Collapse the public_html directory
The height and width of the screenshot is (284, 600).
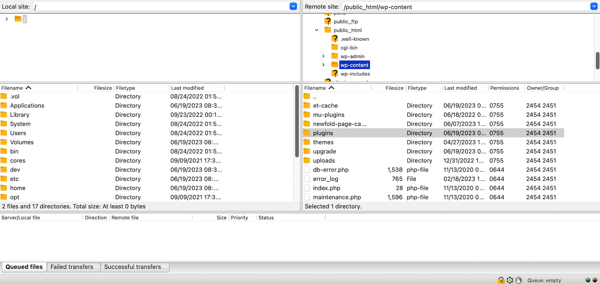(317, 30)
